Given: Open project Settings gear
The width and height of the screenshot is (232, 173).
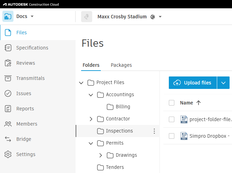Looking at the screenshot, I should 8,154.
